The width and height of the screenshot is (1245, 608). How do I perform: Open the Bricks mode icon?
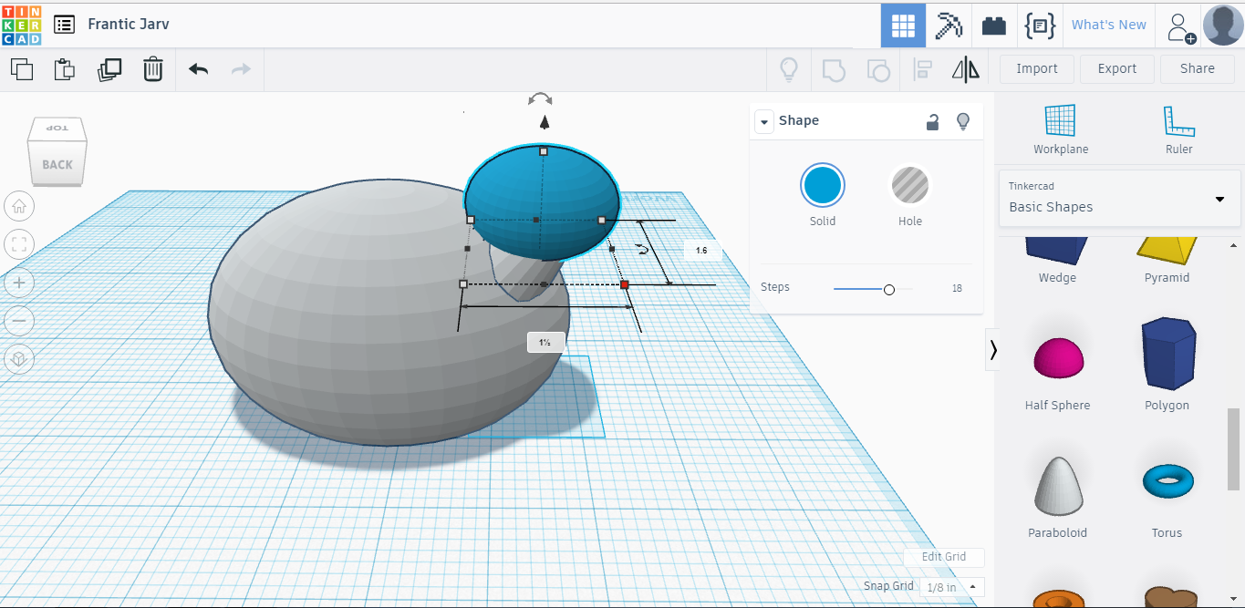pyautogui.click(x=994, y=26)
